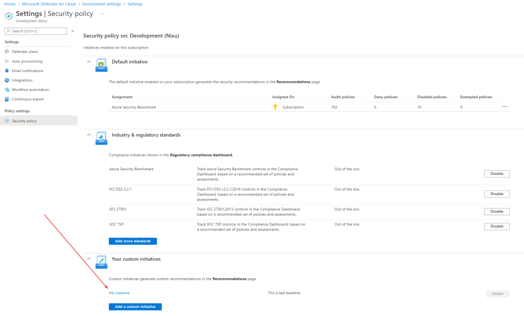
Task: Open the Defender plans menu item
Action: click(x=25, y=52)
